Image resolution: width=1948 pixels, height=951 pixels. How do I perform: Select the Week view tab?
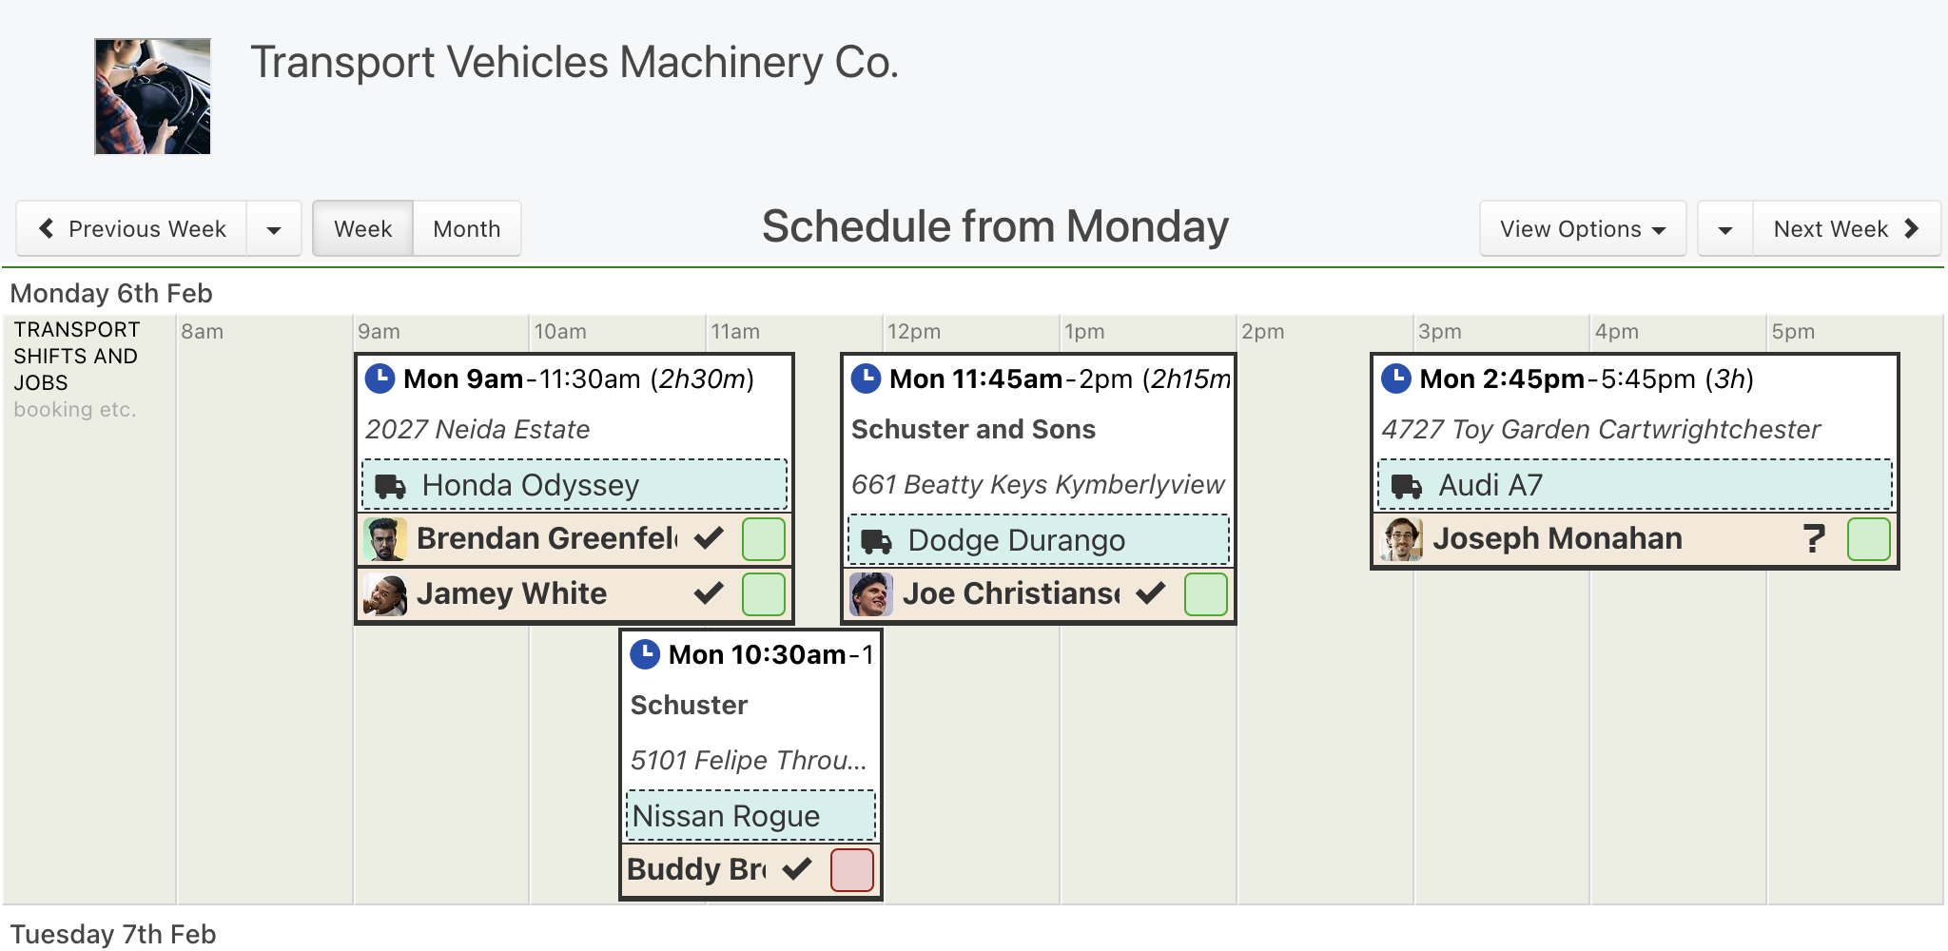[x=362, y=228]
